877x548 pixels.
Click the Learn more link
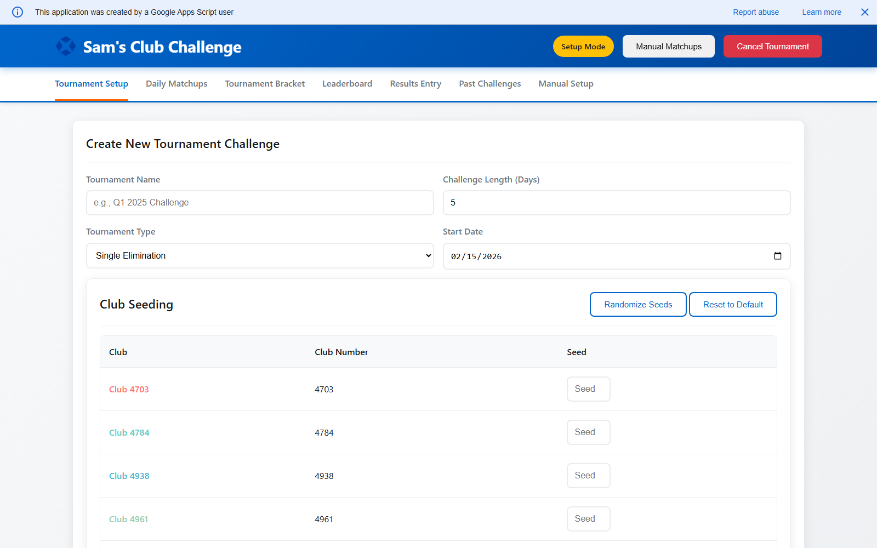click(x=821, y=12)
